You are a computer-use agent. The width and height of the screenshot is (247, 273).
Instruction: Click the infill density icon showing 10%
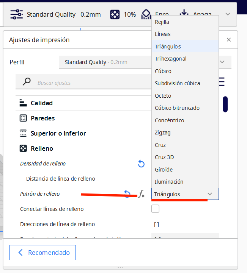[115, 14]
